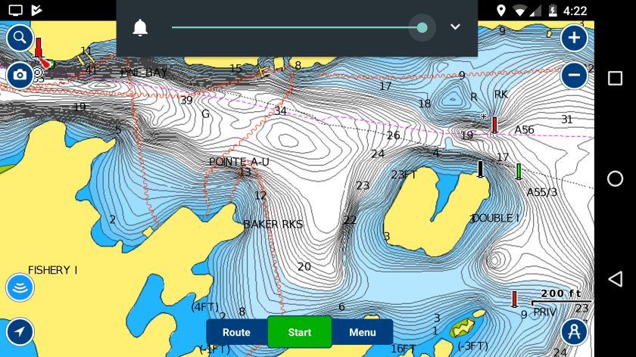Open the compass divider tool button
The image size is (636, 357).
[574, 331]
